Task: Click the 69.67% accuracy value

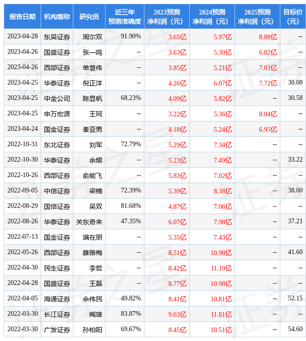Action: (131, 329)
